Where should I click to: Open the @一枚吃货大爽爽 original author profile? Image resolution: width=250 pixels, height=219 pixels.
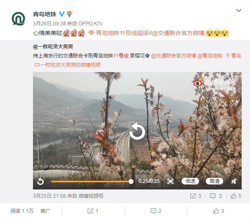tap(53, 47)
